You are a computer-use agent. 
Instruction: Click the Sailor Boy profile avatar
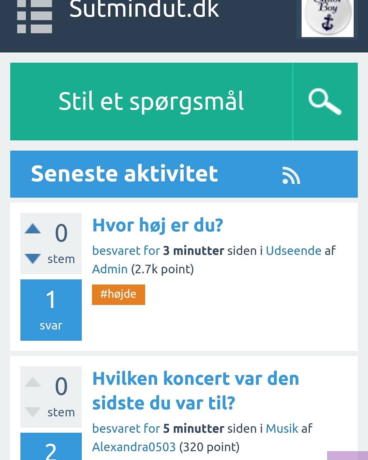(x=327, y=18)
